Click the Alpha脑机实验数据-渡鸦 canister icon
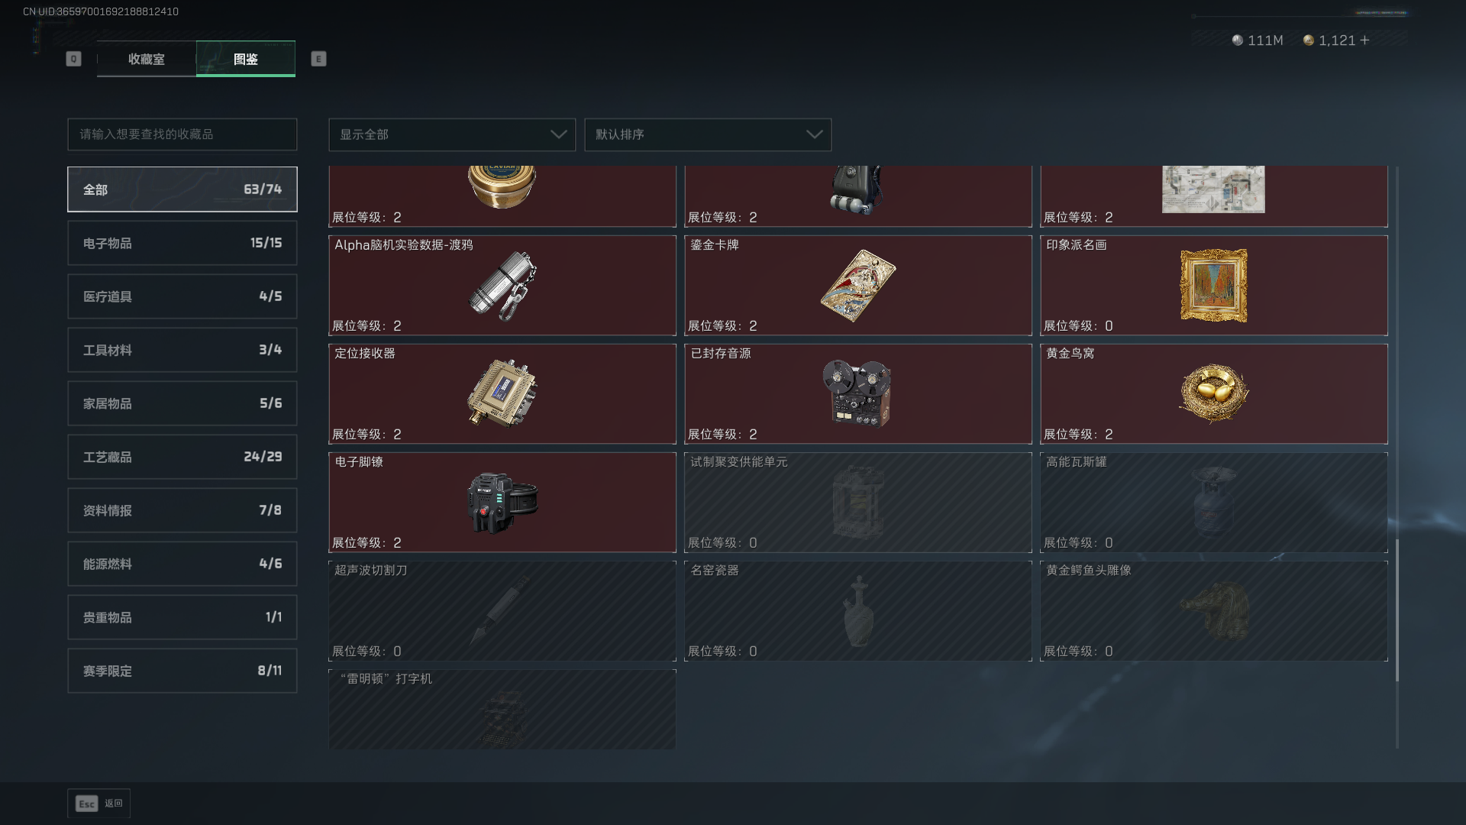This screenshot has height=825, width=1466. point(502,286)
